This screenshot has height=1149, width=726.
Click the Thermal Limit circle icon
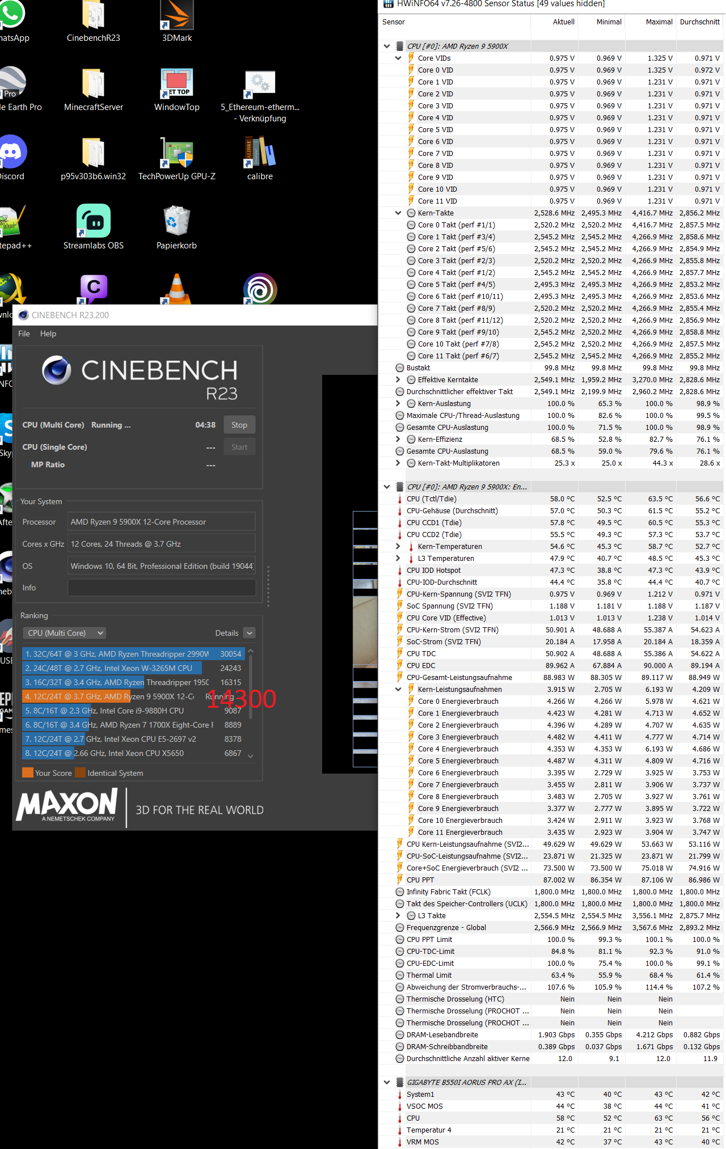pyautogui.click(x=400, y=975)
